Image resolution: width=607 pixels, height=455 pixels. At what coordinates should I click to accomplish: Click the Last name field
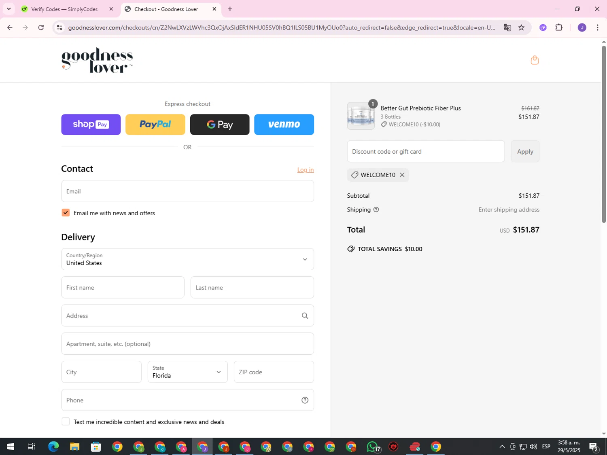252,288
